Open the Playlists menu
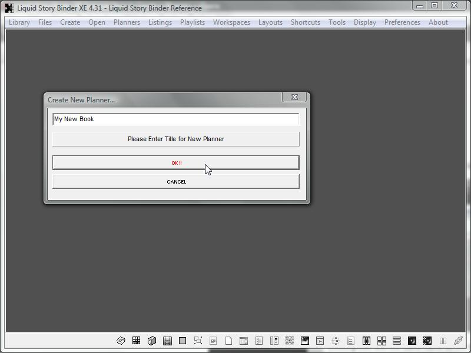The image size is (471, 353). click(193, 22)
